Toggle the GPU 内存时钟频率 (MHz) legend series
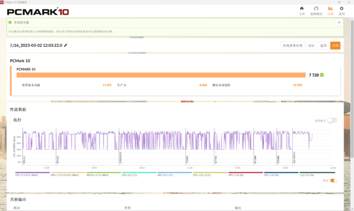This screenshot has width=354, height=211. (68, 174)
